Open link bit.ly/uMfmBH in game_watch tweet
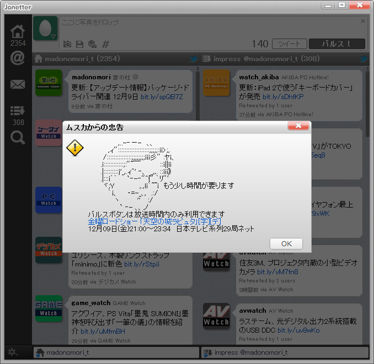The height and width of the screenshot is (364, 374). pos(103,331)
